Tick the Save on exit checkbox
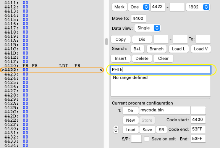 tap(147, 139)
